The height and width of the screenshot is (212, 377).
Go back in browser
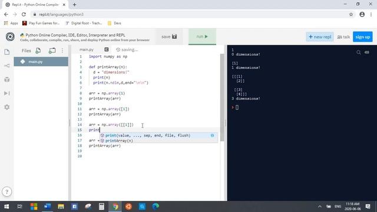[x=6, y=14]
